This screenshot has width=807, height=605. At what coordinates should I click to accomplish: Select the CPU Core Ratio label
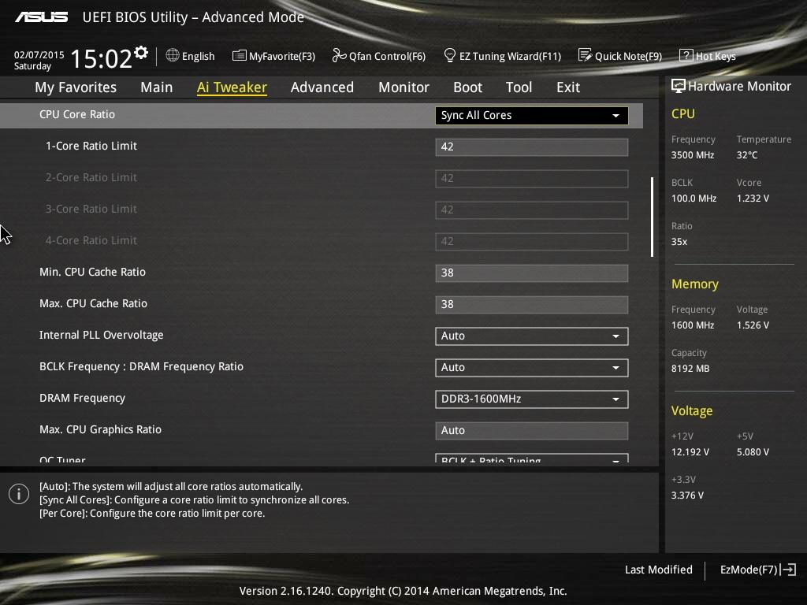pyautogui.click(x=77, y=114)
